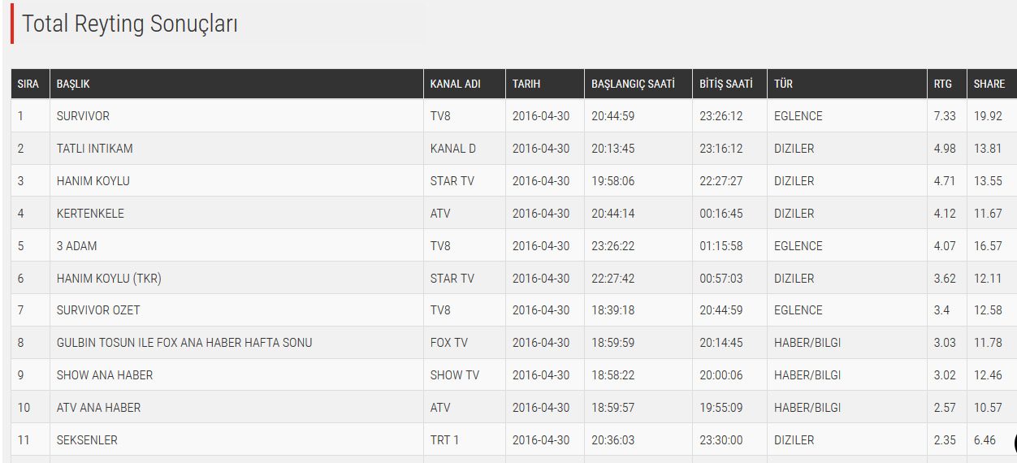The height and width of the screenshot is (463, 1017).
Task: Click ATV channel in KERTENKELE row
Action: click(x=440, y=214)
